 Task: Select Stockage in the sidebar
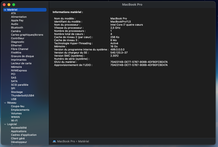click(x=17, y=92)
